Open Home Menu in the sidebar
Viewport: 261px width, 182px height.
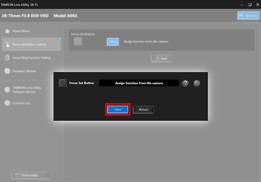[31, 31]
